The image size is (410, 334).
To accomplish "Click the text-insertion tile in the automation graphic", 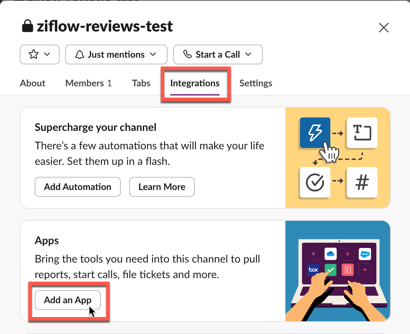I will 361,133.
